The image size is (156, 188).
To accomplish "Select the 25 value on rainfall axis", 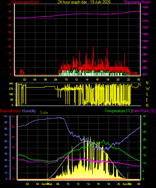I will point(13,127).
